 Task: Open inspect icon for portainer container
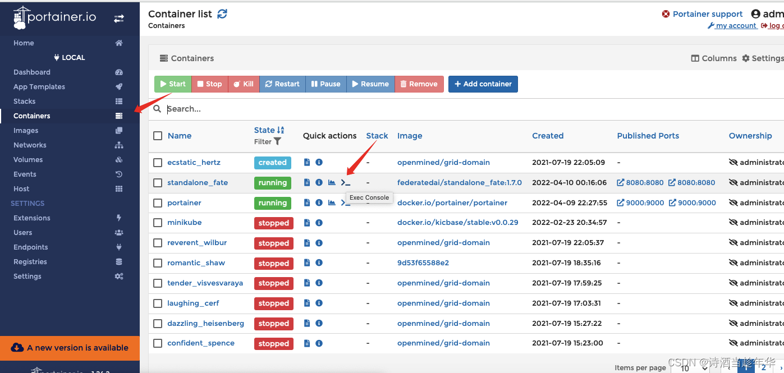[319, 203]
